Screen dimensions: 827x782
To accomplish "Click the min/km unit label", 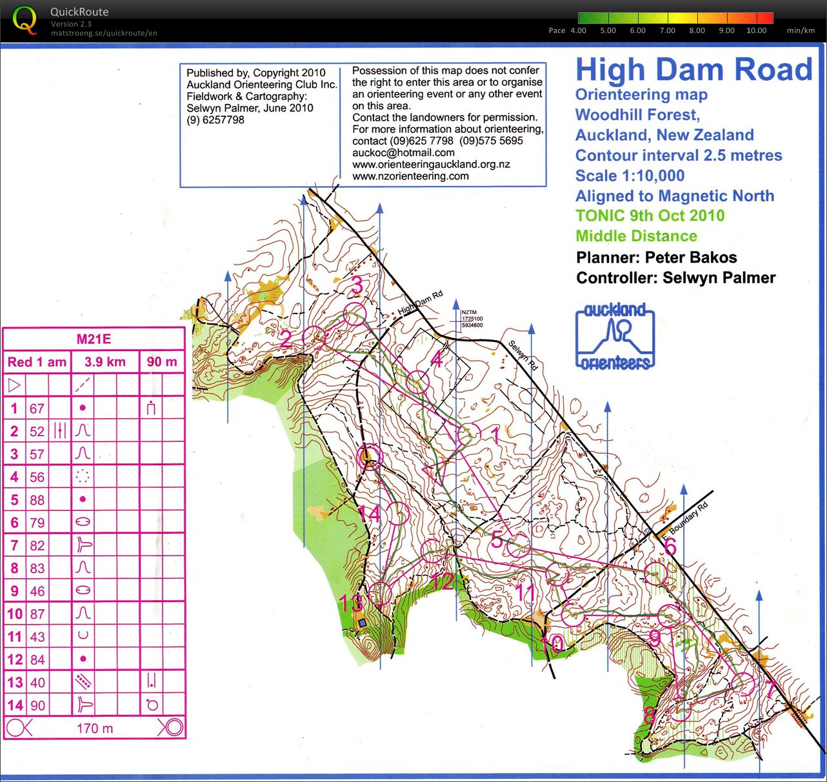I will pyautogui.click(x=801, y=30).
